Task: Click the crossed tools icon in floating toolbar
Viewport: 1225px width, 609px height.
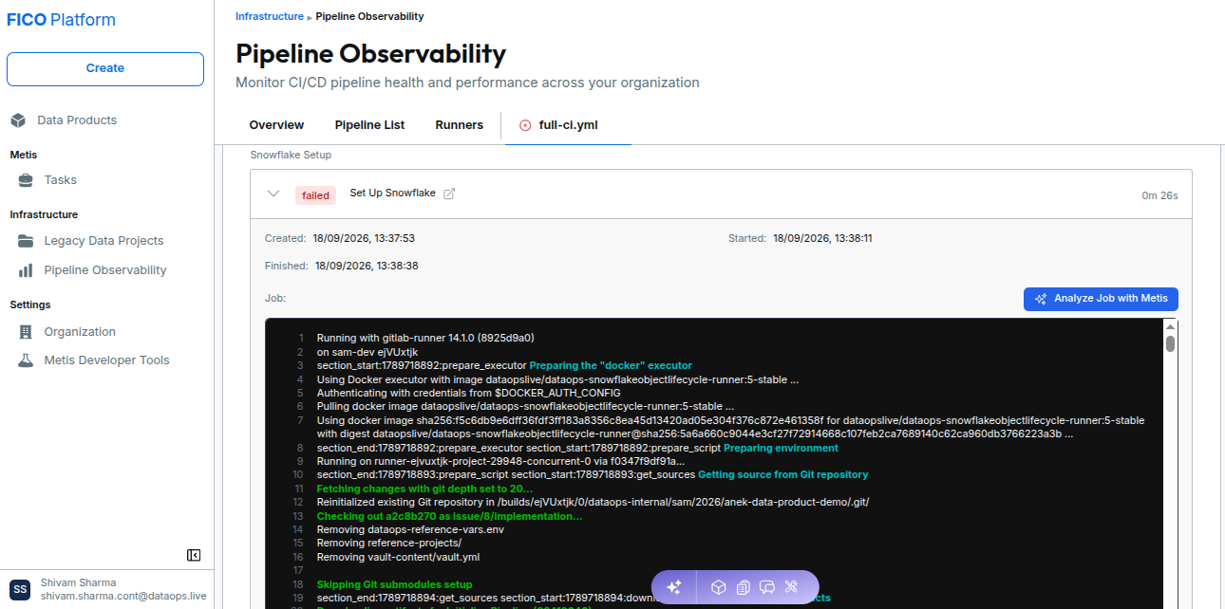Action: [x=791, y=587]
